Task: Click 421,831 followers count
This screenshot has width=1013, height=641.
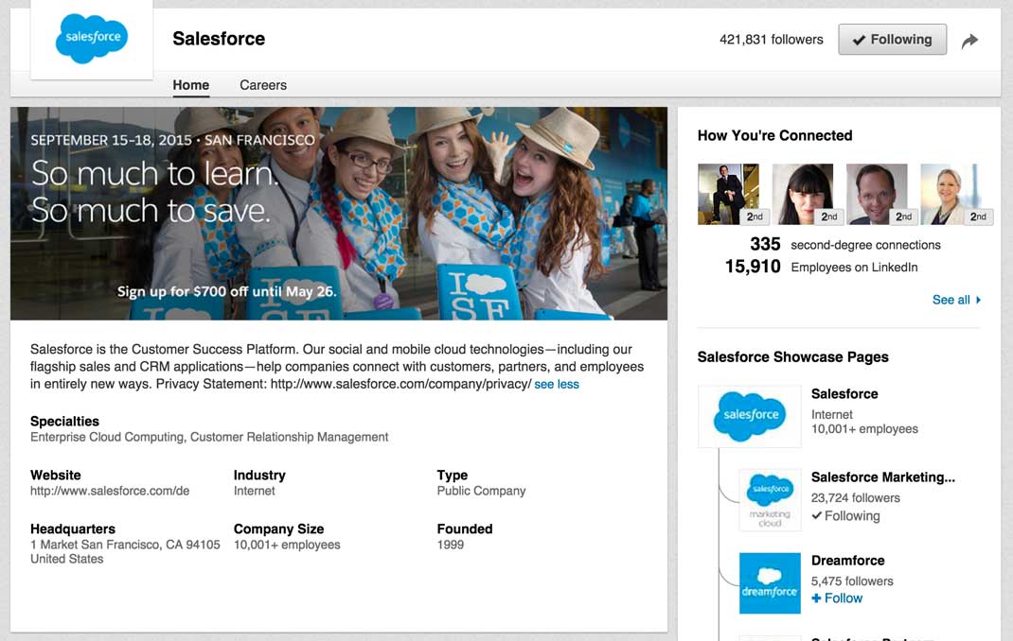Action: pyautogui.click(x=772, y=40)
